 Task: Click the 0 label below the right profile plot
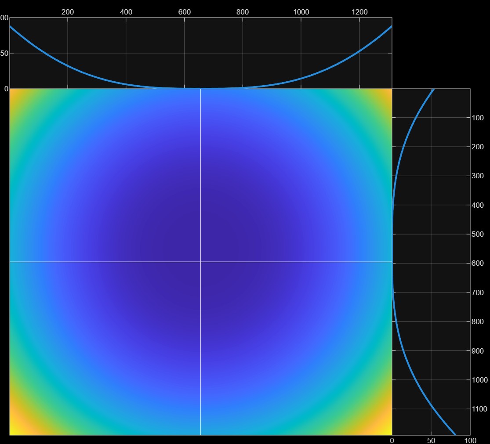(392, 440)
